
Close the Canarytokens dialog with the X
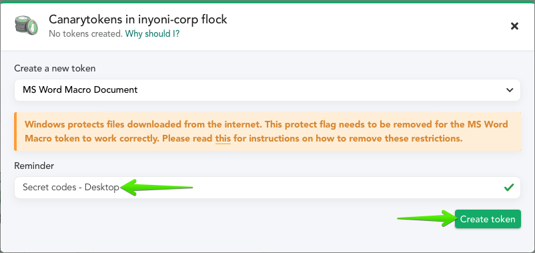tap(514, 26)
